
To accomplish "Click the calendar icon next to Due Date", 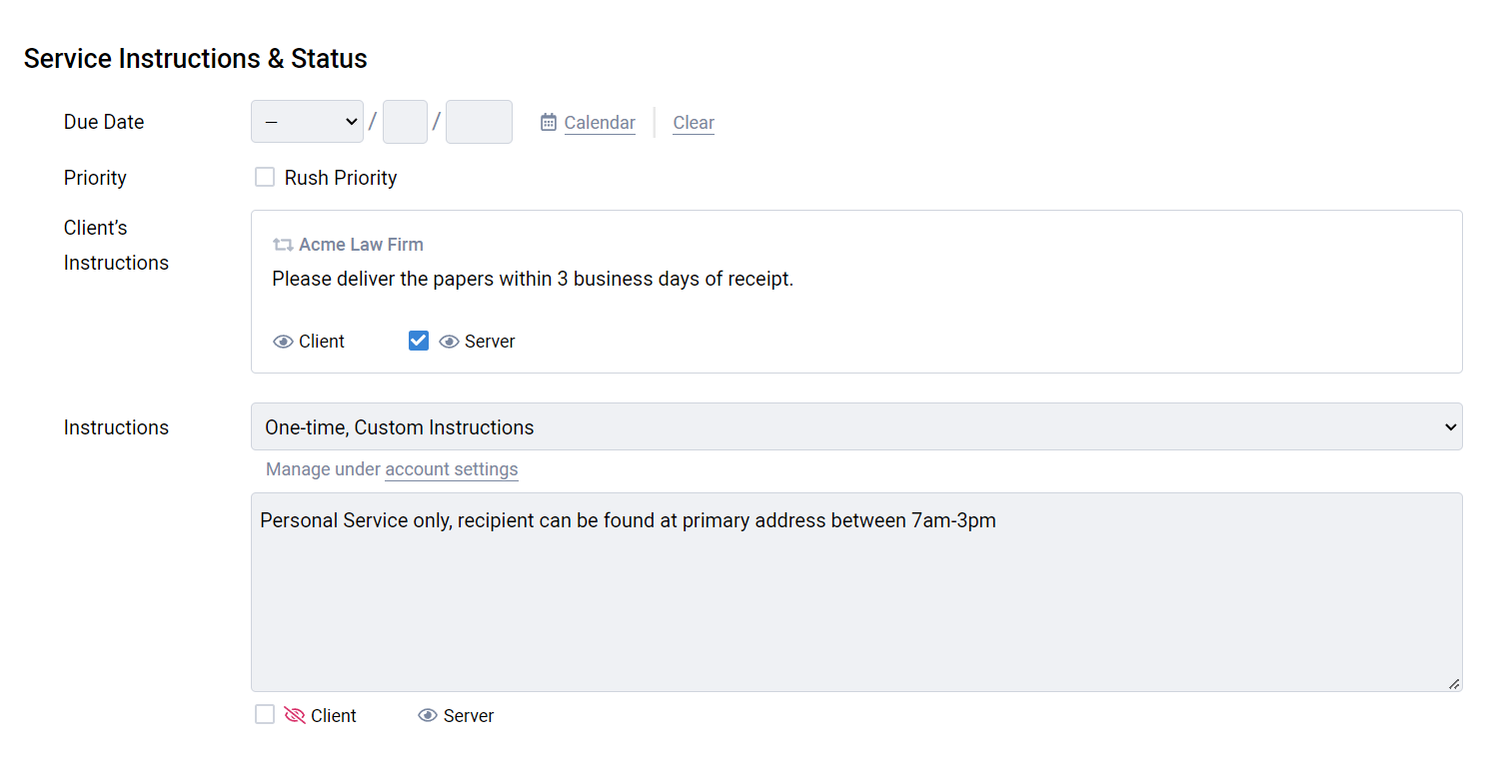I will [x=549, y=122].
